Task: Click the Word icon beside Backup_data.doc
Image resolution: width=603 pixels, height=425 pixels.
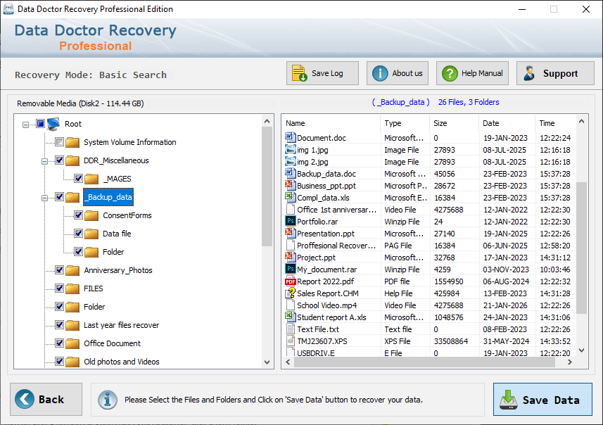Action: tap(290, 173)
